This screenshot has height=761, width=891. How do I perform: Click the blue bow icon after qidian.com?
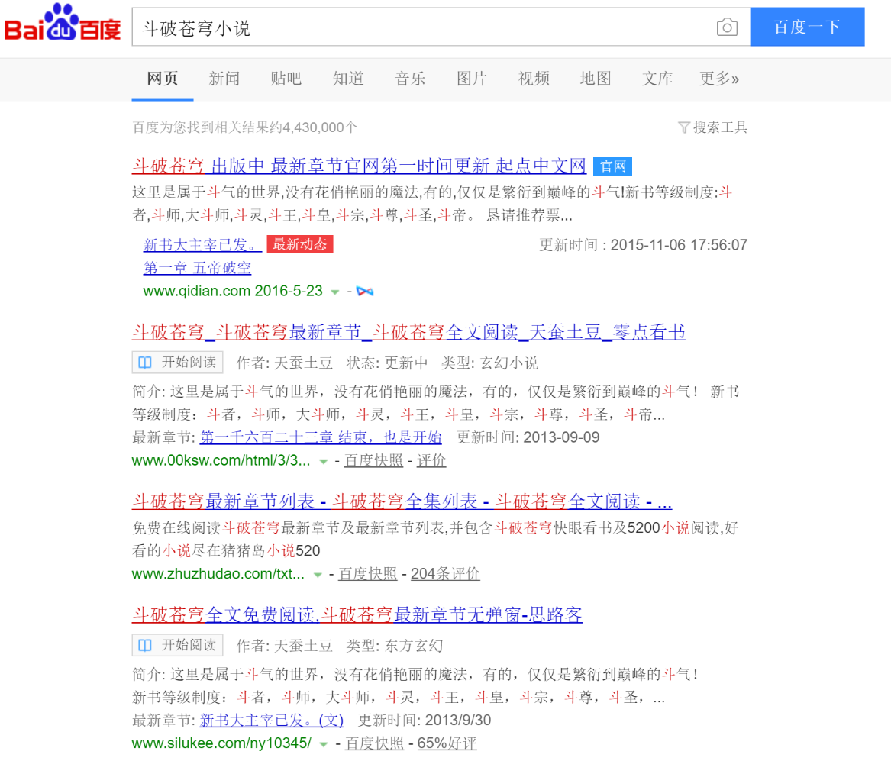click(x=364, y=292)
